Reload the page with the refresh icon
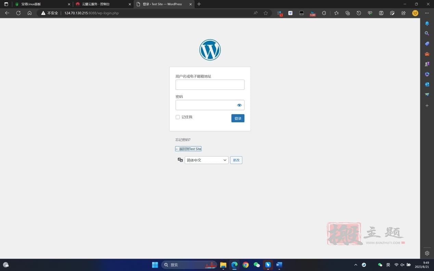Screen dimensions: 434x271 coord(18,13)
